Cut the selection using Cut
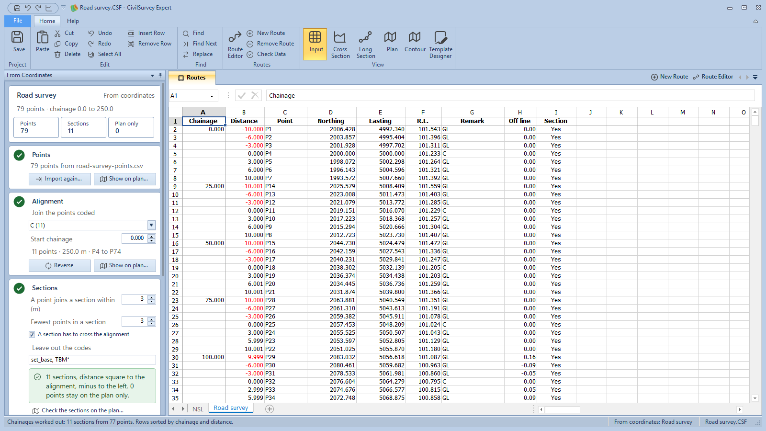The width and height of the screenshot is (766, 431). click(x=64, y=33)
